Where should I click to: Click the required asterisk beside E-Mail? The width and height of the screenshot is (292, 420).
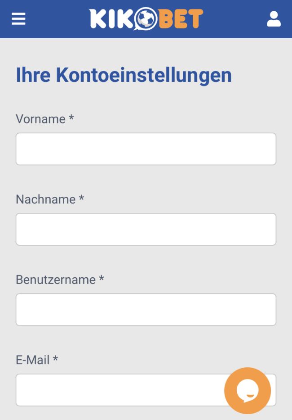(x=55, y=359)
